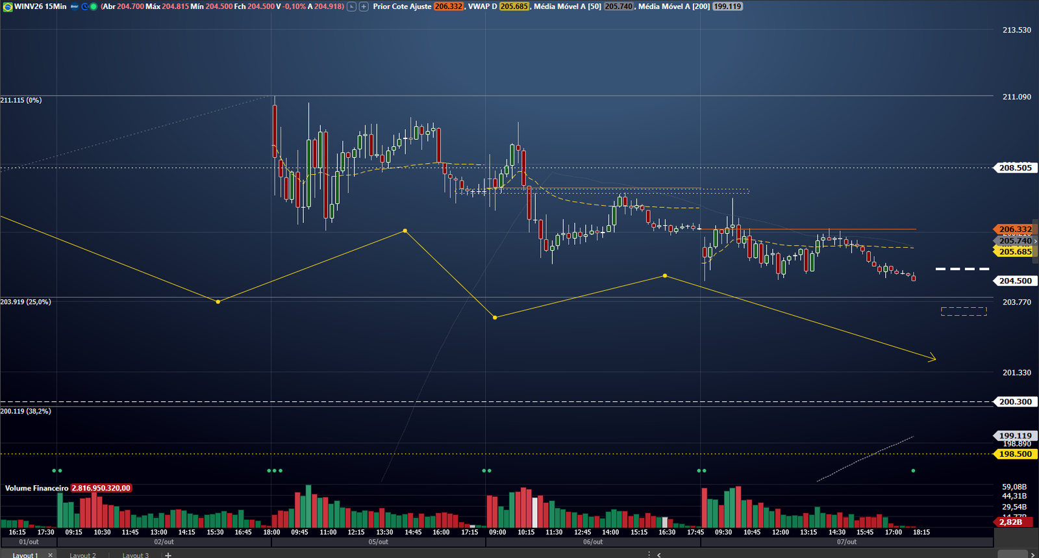
Task: Click the WINV26 15Min symbol label
Action: coord(40,6)
